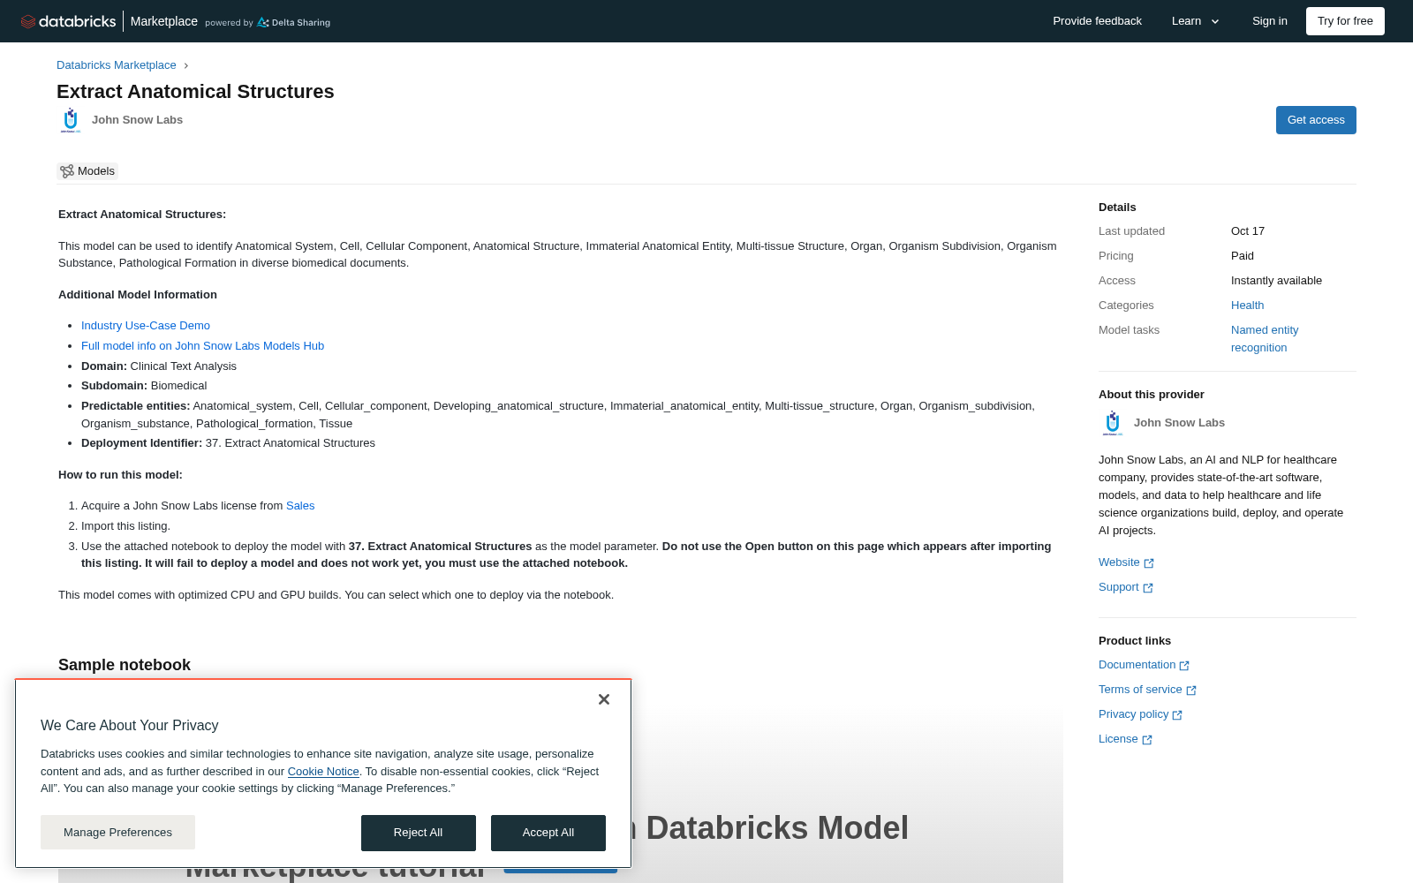Click the Oct 17 last updated value

[1248, 231]
